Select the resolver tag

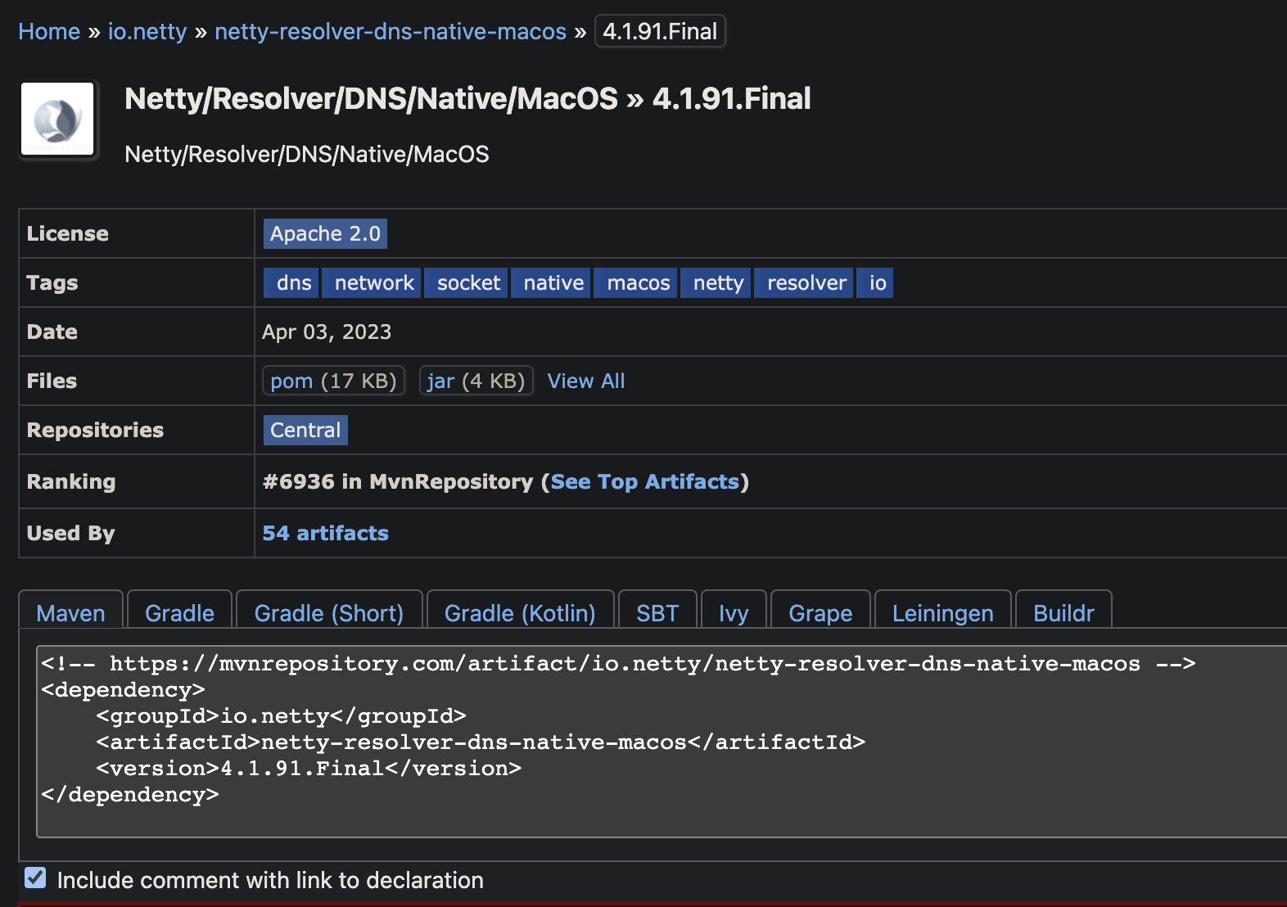803,282
